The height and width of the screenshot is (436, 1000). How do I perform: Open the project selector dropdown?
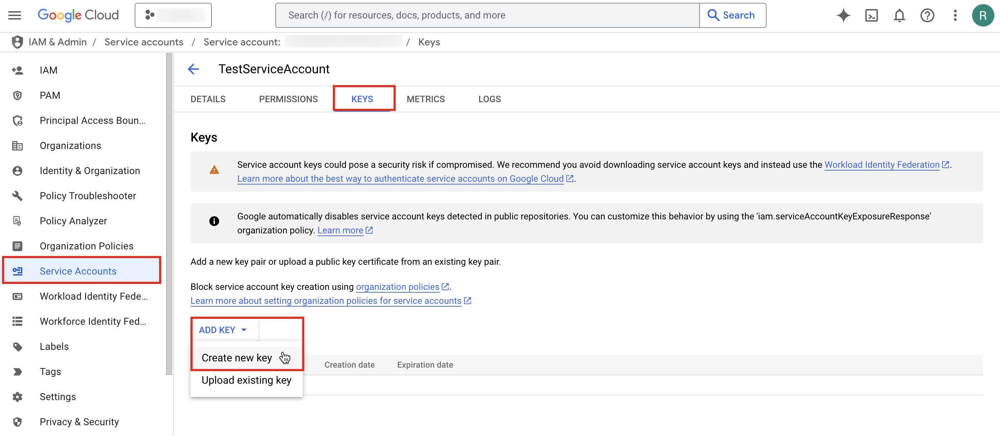click(x=173, y=15)
